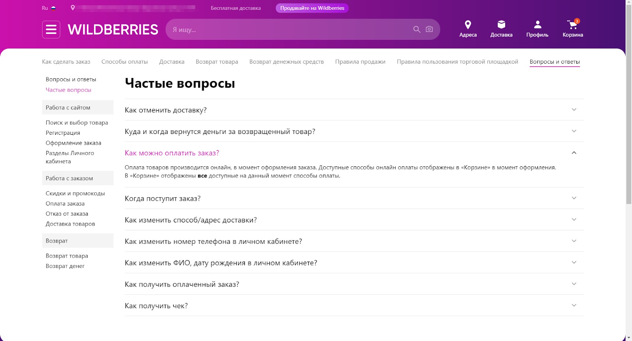
Task: Click question text Как получить оплаченный заказ?
Action: tap(182, 284)
